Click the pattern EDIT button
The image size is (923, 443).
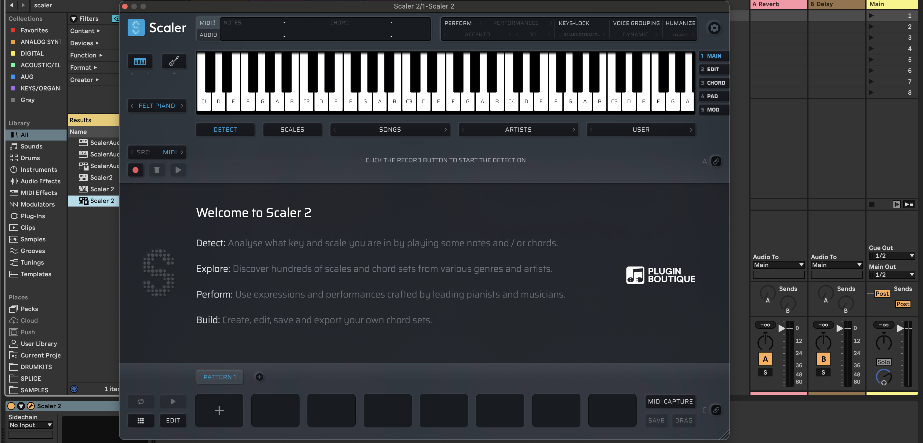(x=173, y=420)
